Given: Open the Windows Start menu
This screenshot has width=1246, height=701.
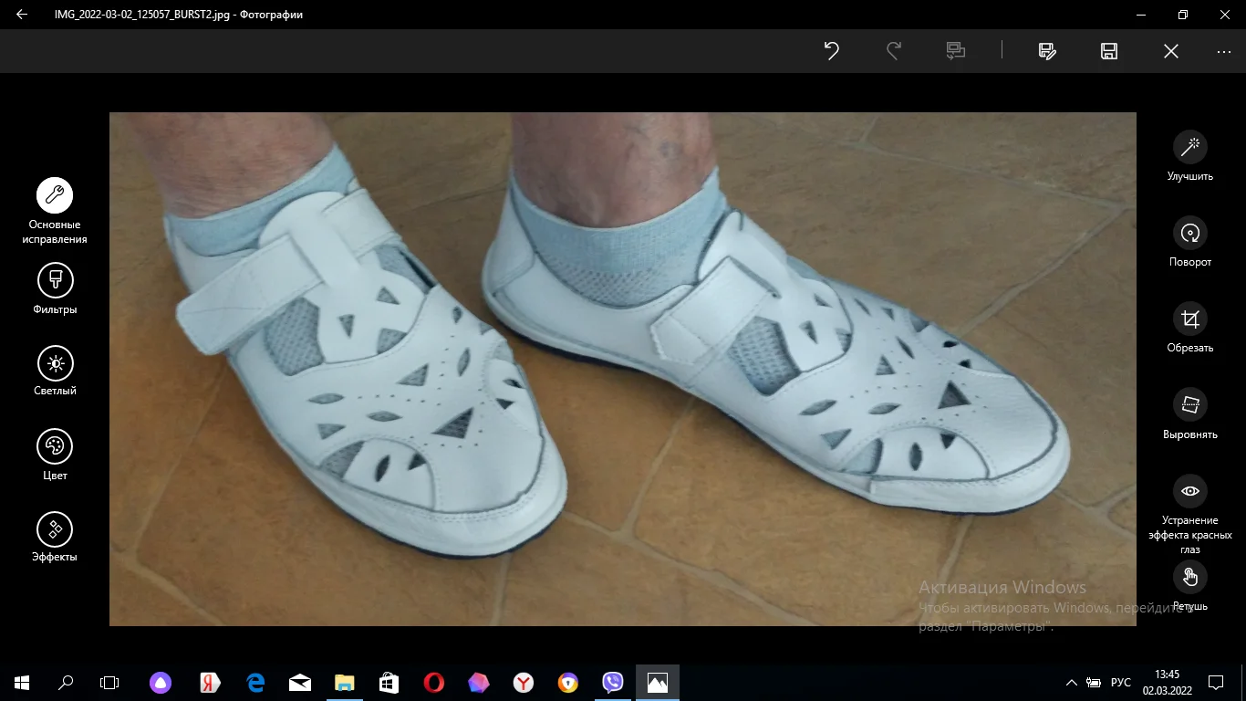Looking at the screenshot, I should 22,682.
